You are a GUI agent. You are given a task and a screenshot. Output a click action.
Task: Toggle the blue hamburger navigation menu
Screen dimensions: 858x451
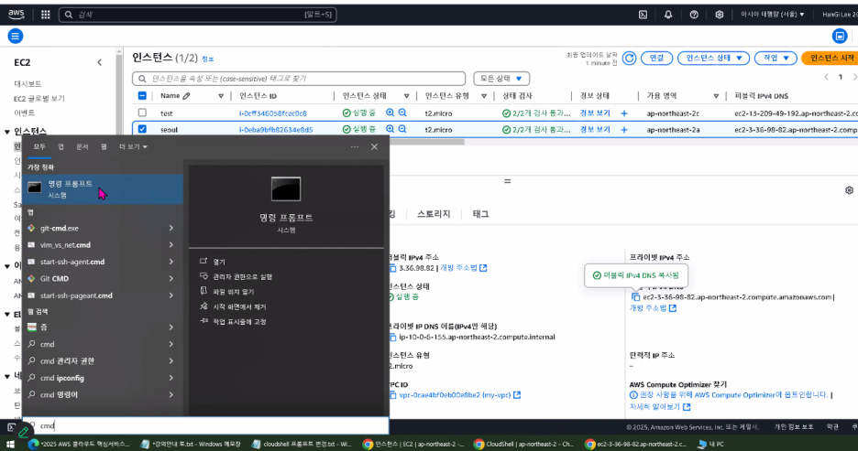[16, 36]
